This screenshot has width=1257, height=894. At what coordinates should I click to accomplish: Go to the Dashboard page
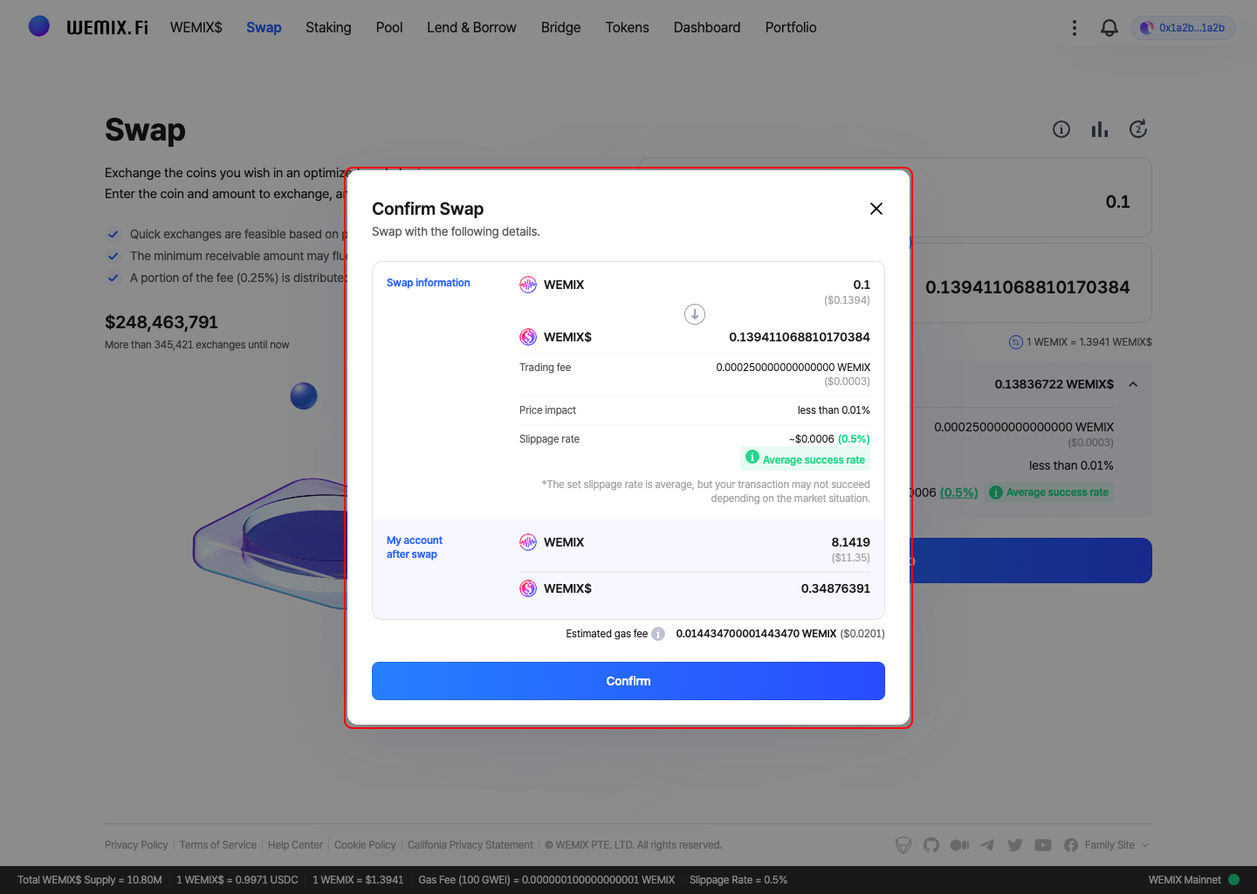707,27
